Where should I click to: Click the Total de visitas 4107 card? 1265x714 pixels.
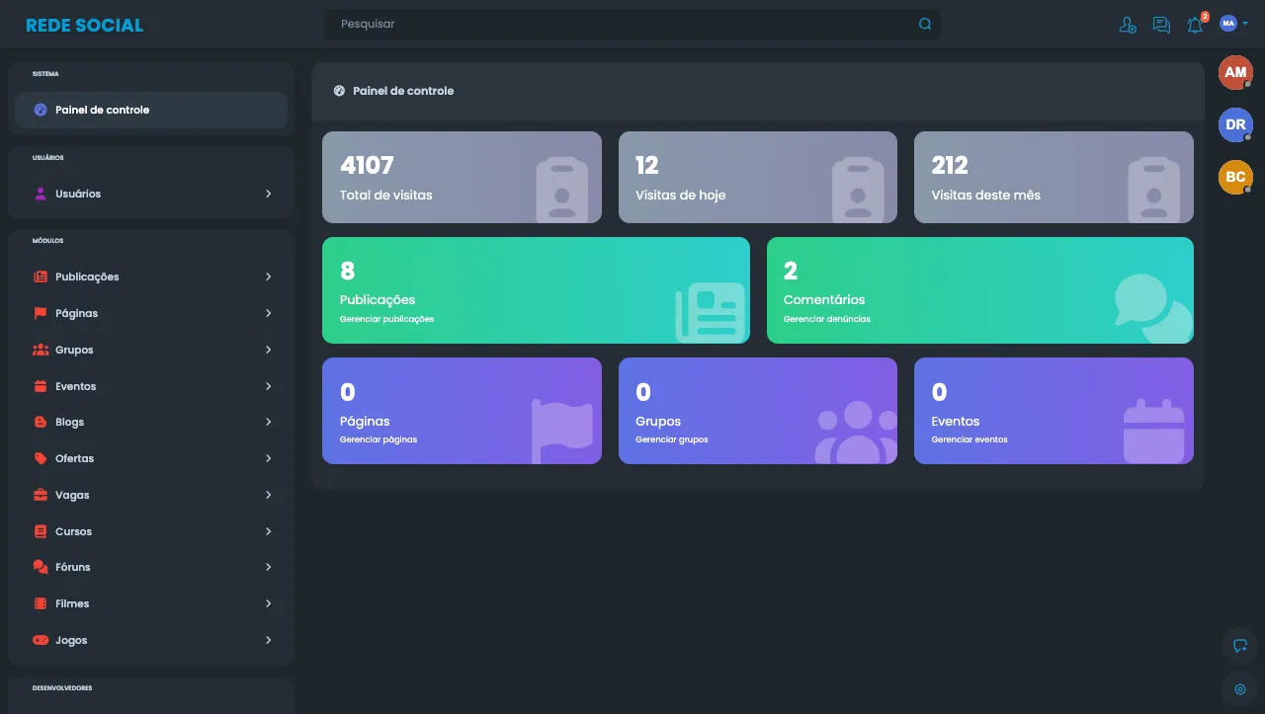(462, 178)
